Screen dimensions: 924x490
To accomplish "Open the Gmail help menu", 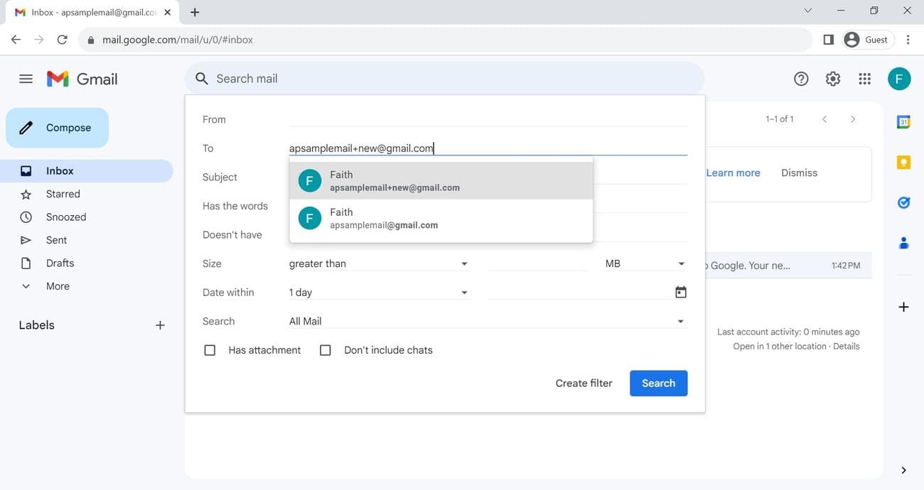I will click(x=801, y=78).
